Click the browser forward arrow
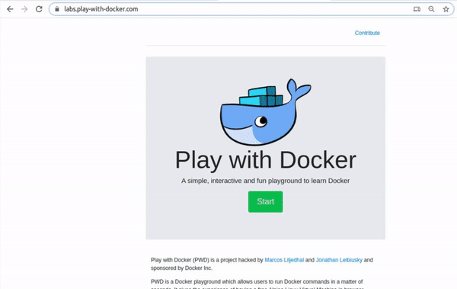This screenshot has width=457, height=289. (x=24, y=9)
